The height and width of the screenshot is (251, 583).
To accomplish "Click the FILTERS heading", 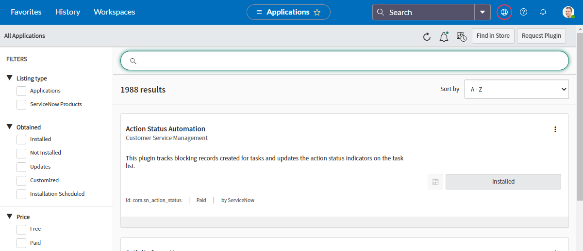I will click(17, 59).
